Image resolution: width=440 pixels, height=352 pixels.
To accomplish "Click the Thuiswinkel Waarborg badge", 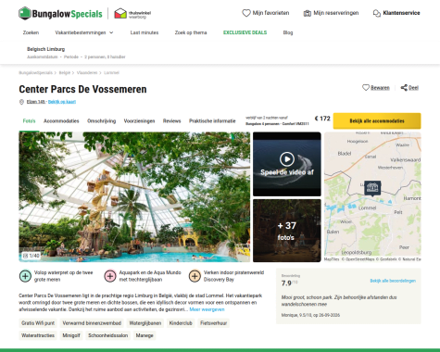I will click(132, 14).
